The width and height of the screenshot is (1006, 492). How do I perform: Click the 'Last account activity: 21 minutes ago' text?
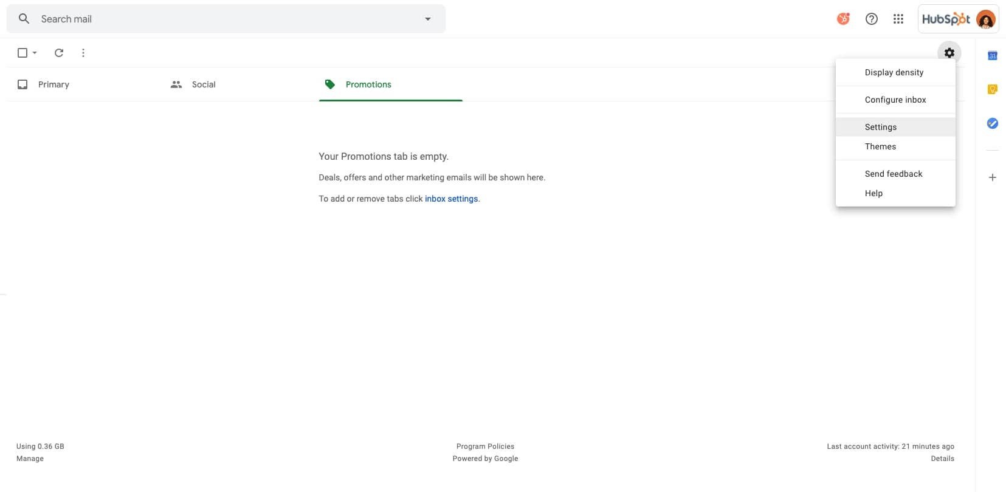[891, 446]
